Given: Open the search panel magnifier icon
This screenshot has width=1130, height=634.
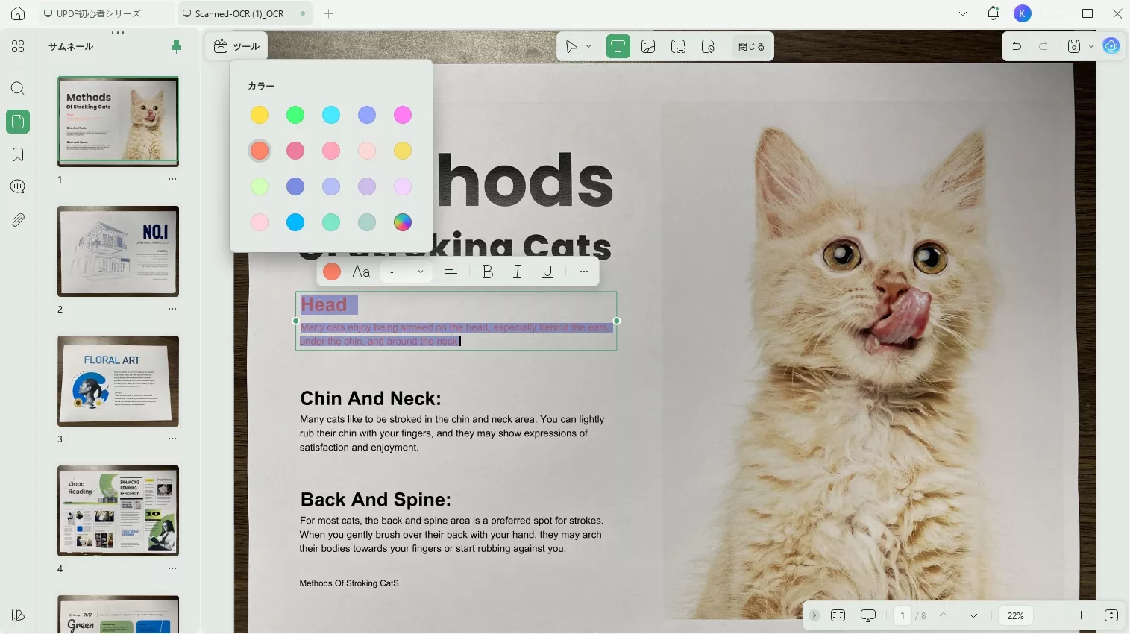Looking at the screenshot, I should tap(18, 89).
